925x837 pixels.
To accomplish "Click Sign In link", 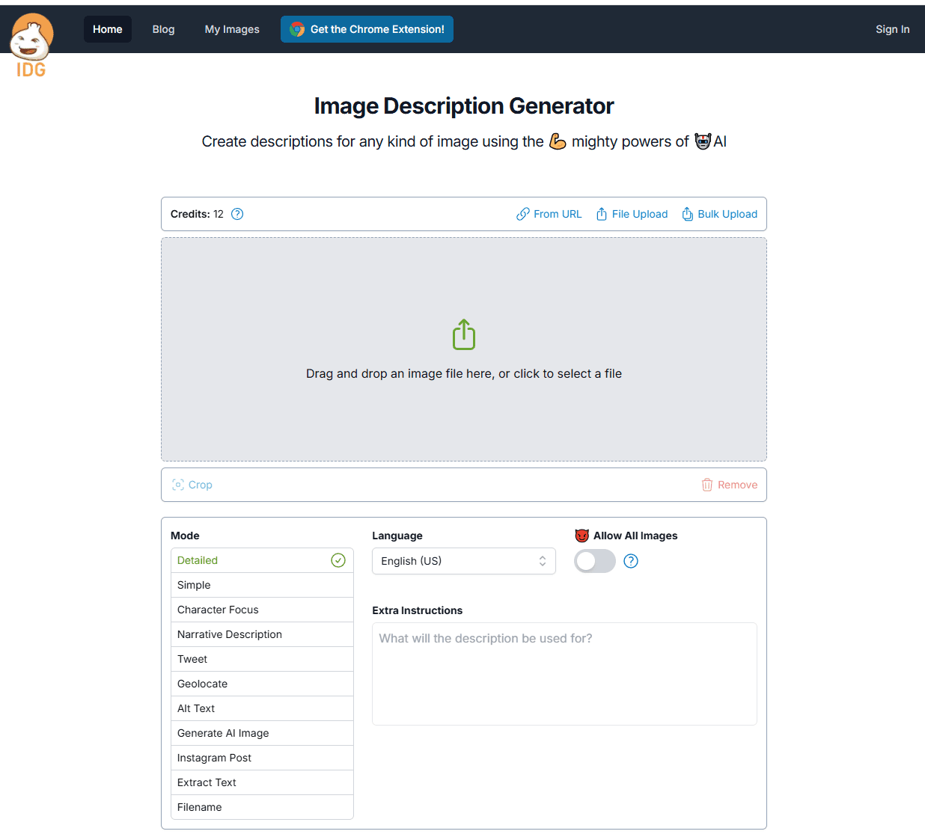I will [x=893, y=29].
